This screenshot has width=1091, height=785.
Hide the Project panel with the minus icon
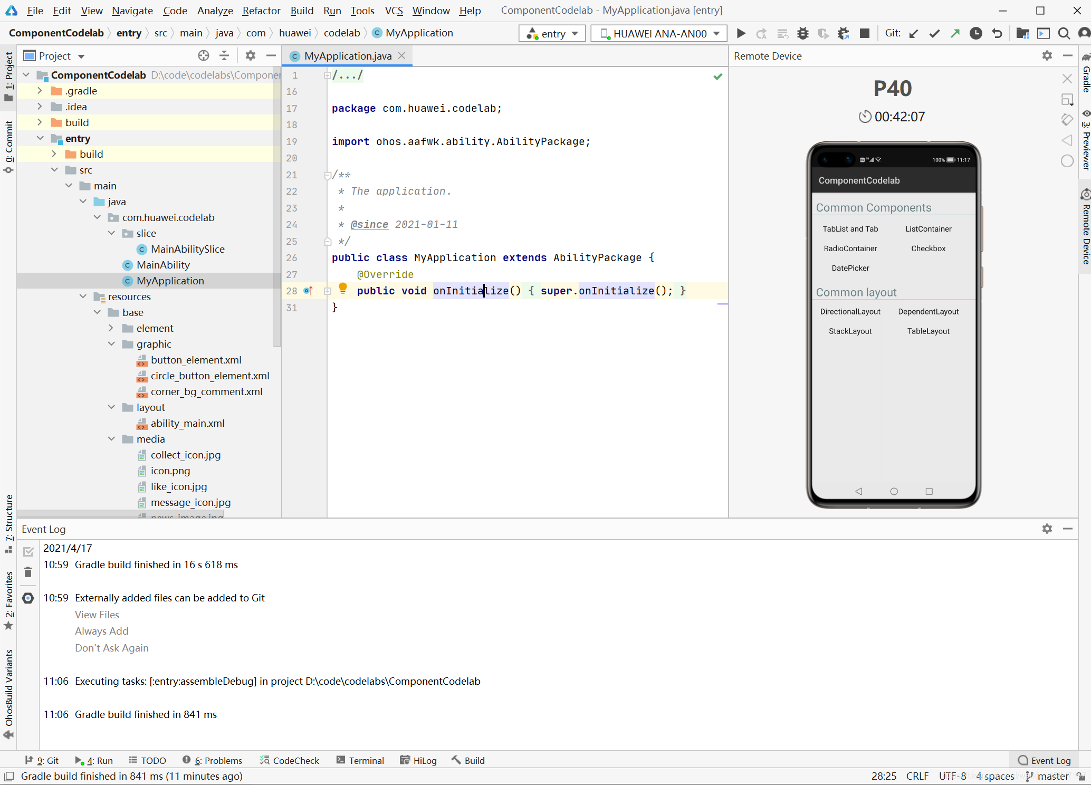pos(271,55)
